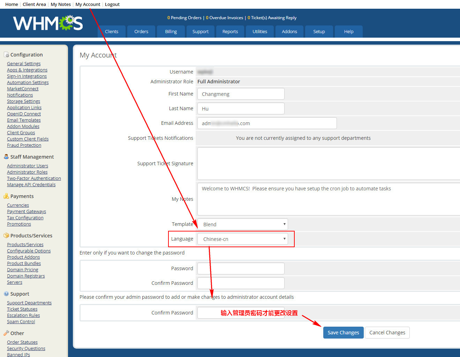
Task: Switch to the Billing tab
Action: point(171,31)
